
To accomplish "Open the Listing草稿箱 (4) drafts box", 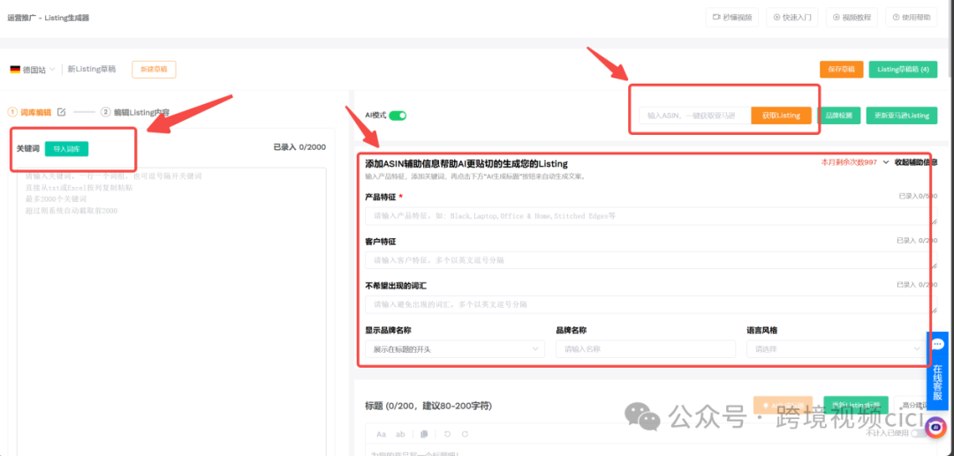I will [x=903, y=69].
